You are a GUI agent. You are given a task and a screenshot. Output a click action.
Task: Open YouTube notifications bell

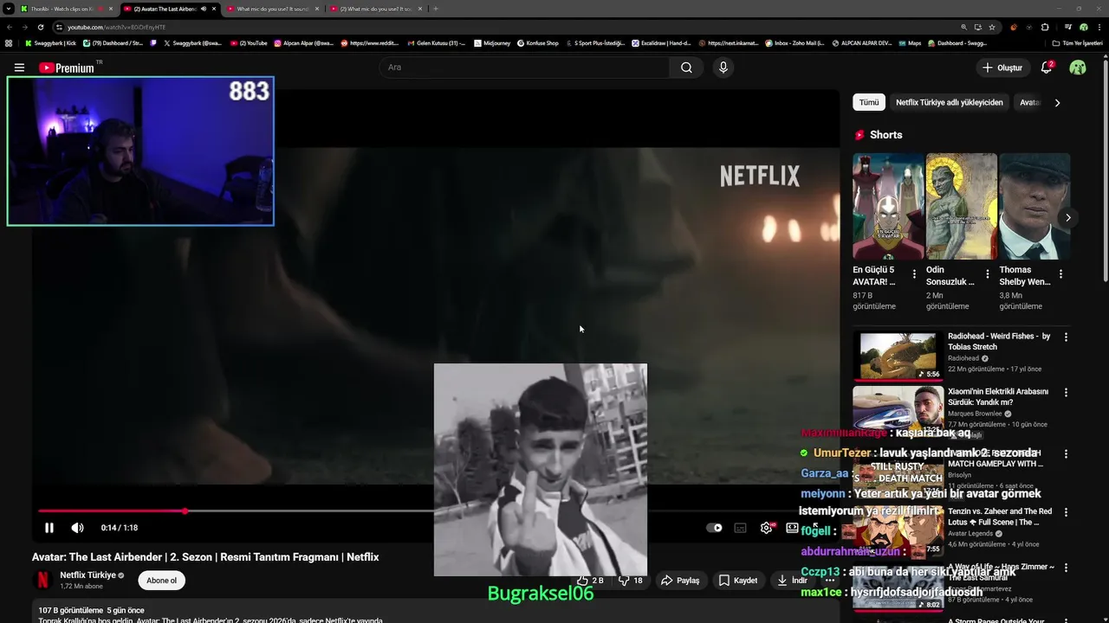coord(1047,67)
